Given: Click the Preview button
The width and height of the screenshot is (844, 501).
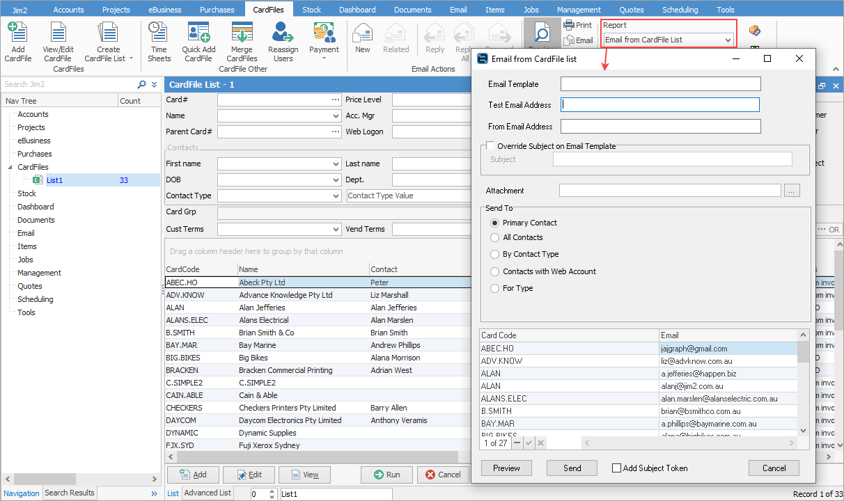Looking at the screenshot, I should [506, 468].
